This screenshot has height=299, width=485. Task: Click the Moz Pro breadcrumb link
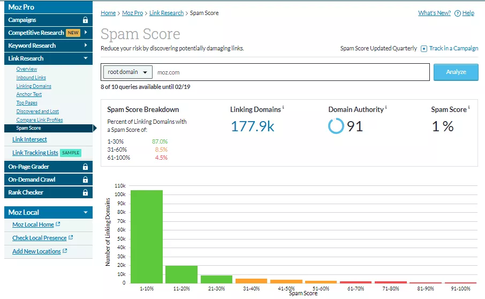pos(132,13)
